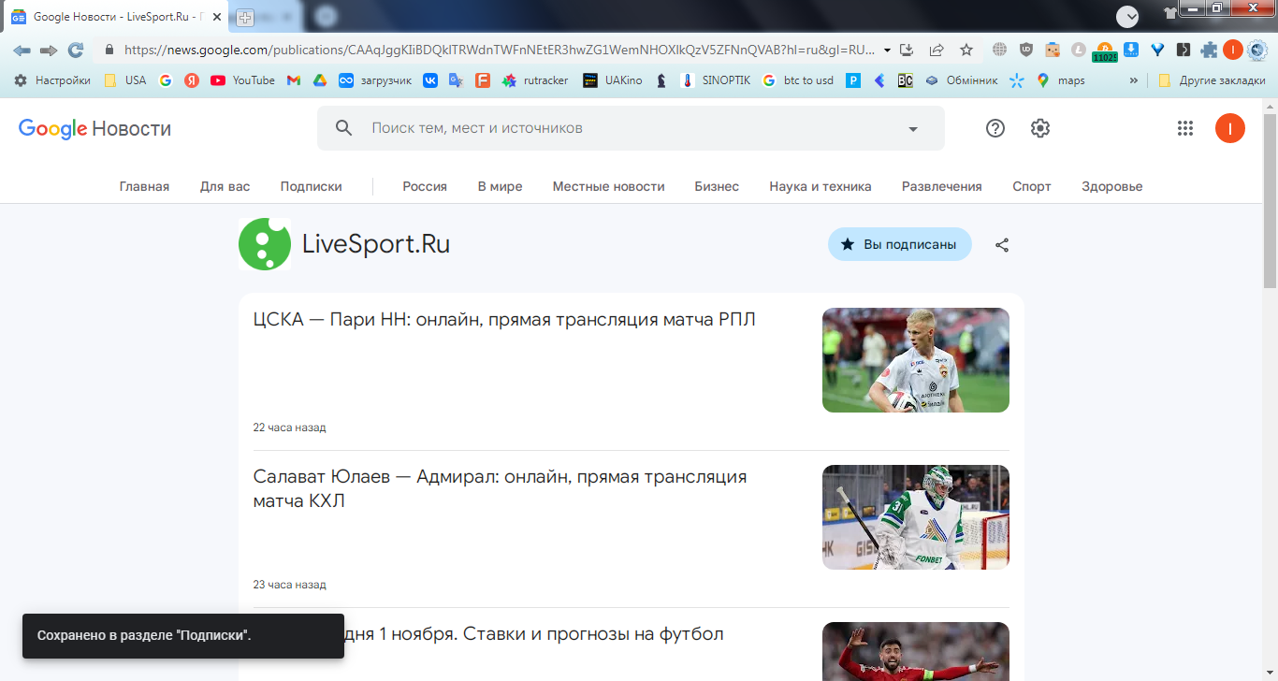
Task: Open the btc to usd bookmark
Action: pos(798,80)
